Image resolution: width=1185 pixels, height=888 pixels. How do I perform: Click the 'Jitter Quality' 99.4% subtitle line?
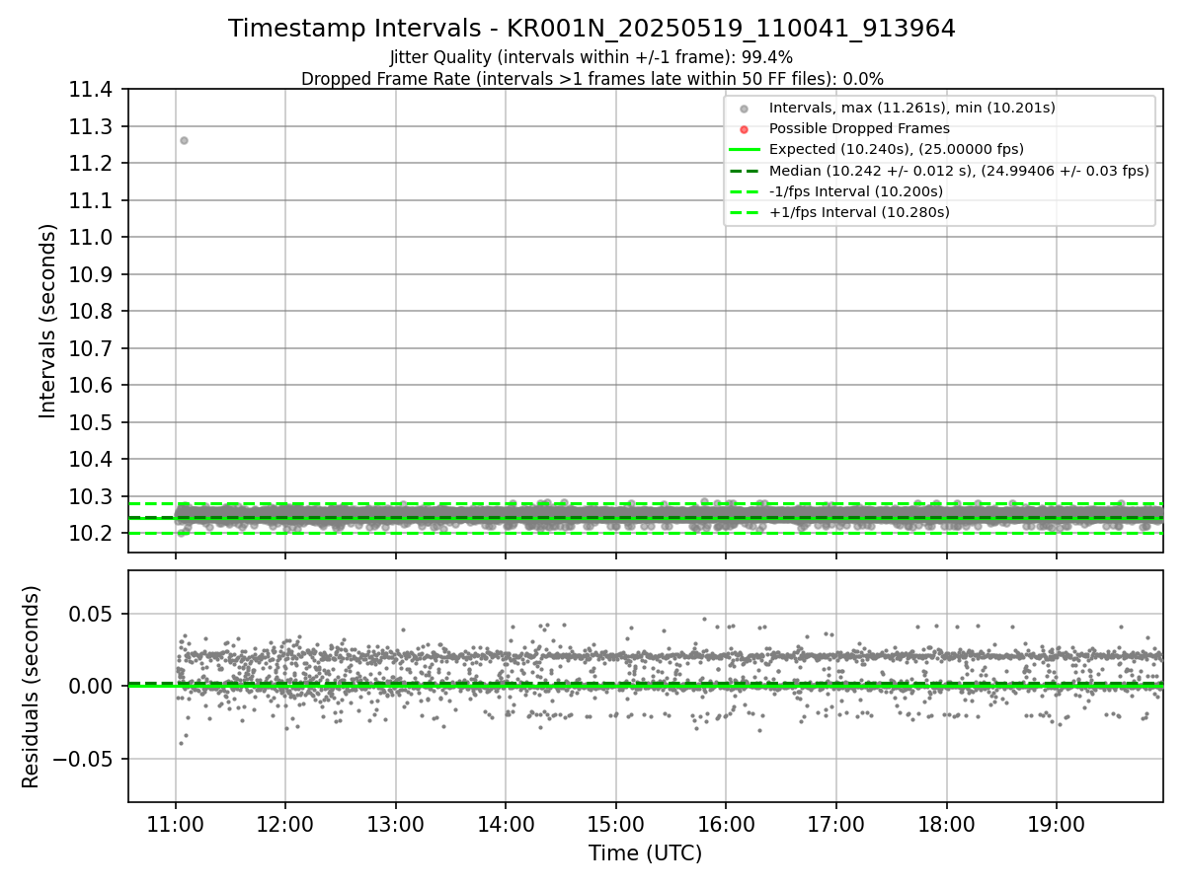(x=592, y=57)
